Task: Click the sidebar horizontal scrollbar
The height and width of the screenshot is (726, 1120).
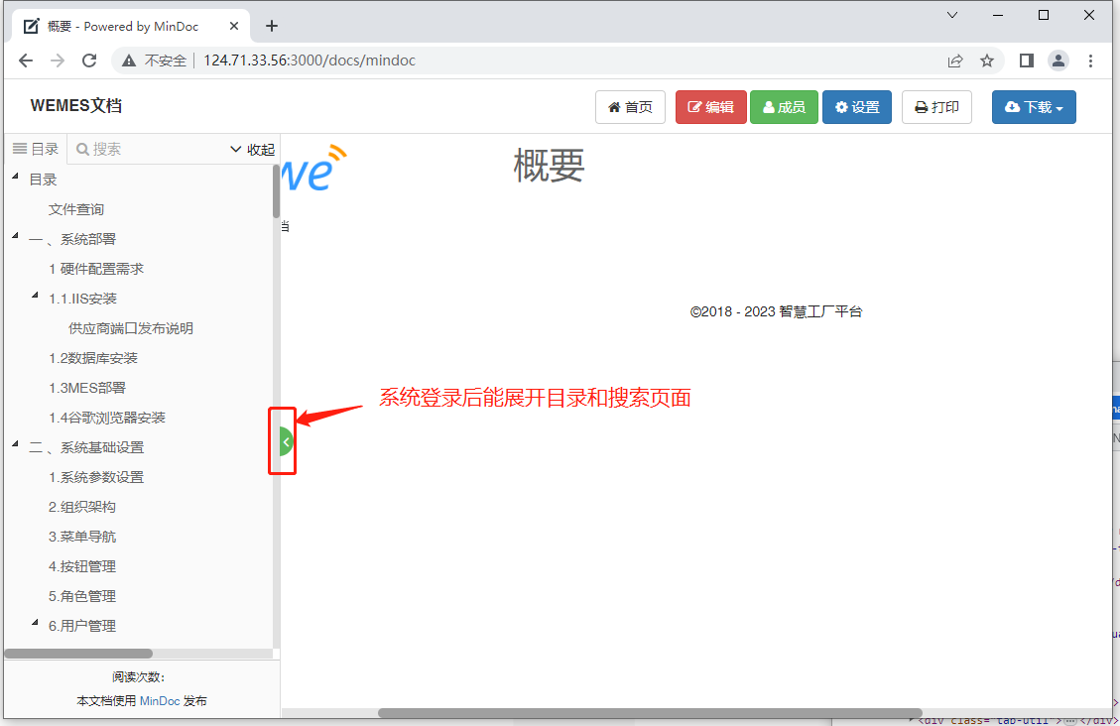Action: [x=78, y=654]
